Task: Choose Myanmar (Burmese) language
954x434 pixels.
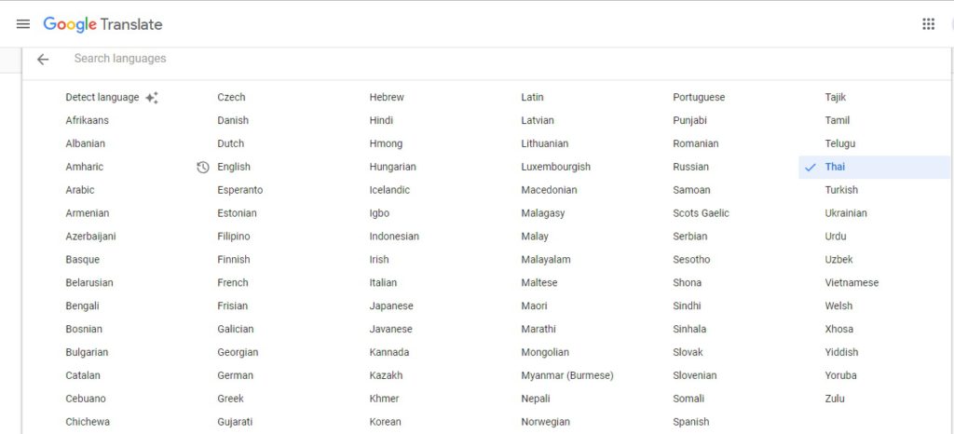Action: (566, 376)
